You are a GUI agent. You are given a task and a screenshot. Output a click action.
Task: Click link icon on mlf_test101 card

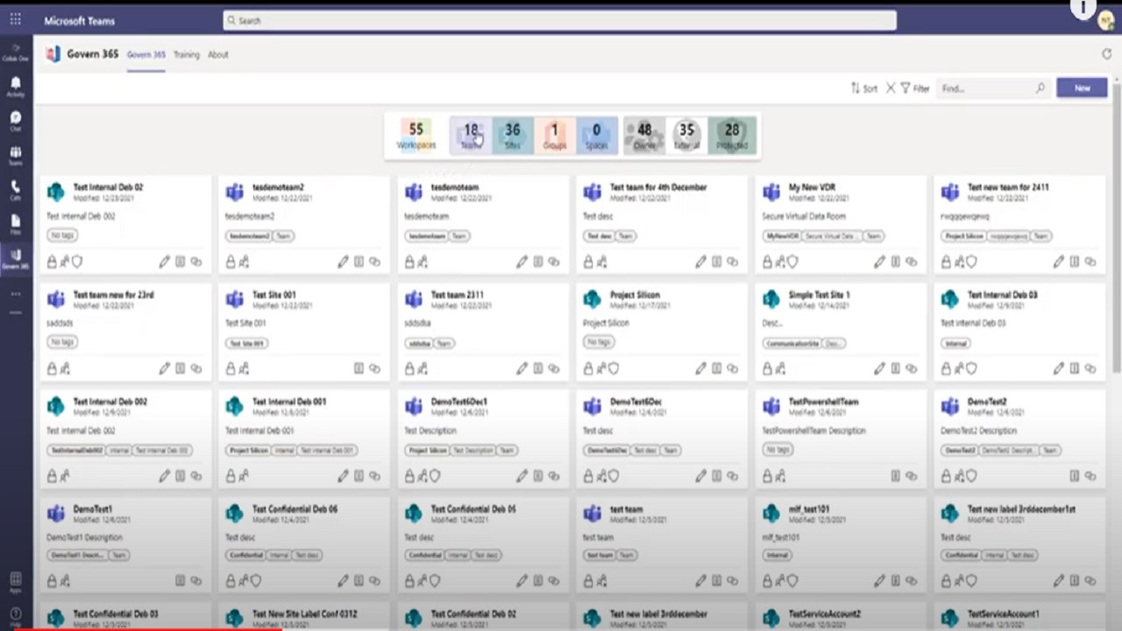911,580
